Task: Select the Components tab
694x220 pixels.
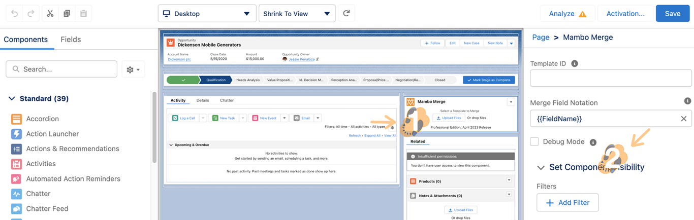Action: click(25, 40)
